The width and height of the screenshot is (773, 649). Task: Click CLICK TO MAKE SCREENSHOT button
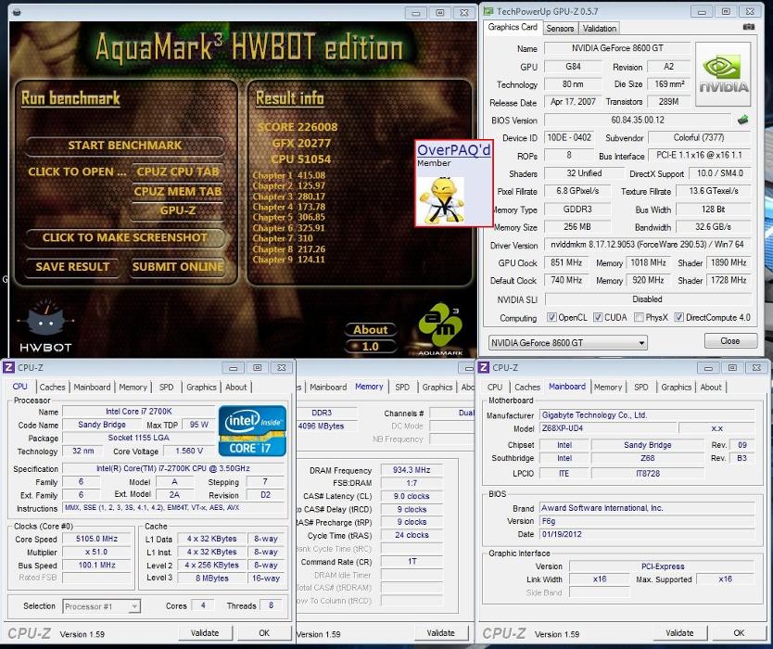[125, 237]
